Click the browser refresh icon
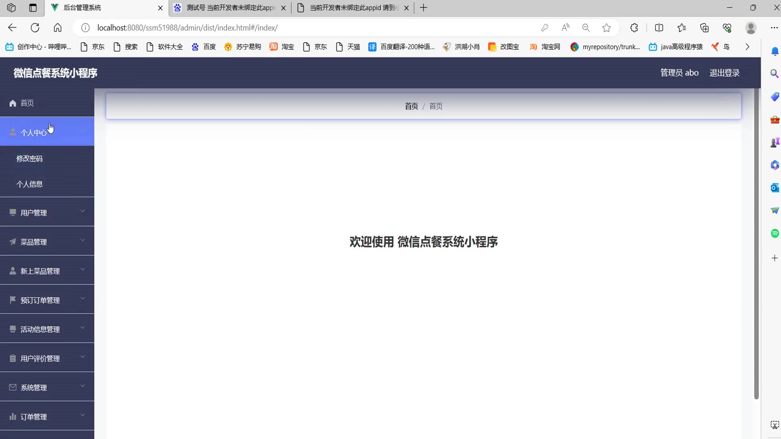Viewport: 781px width, 439px height. pyautogui.click(x=35, y=28)
